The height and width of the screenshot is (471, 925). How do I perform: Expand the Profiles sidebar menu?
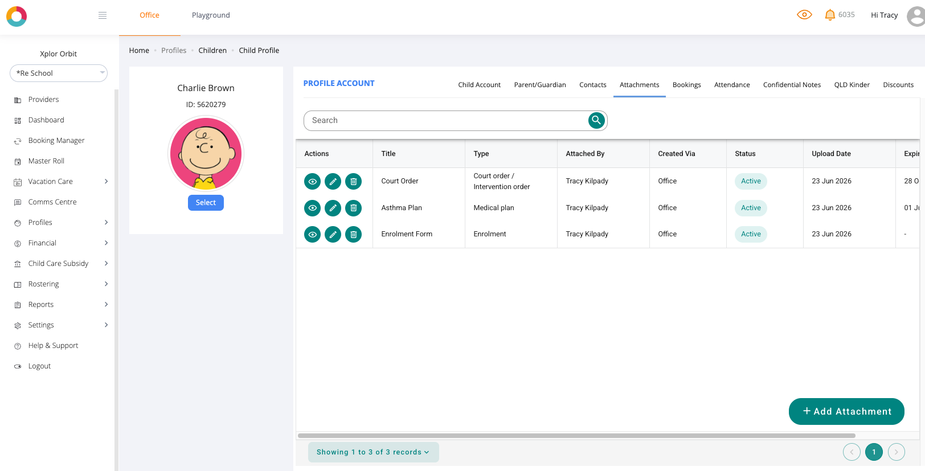(60, 223)
